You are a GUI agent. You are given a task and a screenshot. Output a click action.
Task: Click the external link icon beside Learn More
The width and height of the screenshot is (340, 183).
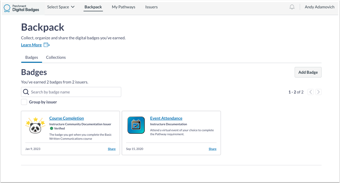(x=47, y=45)
